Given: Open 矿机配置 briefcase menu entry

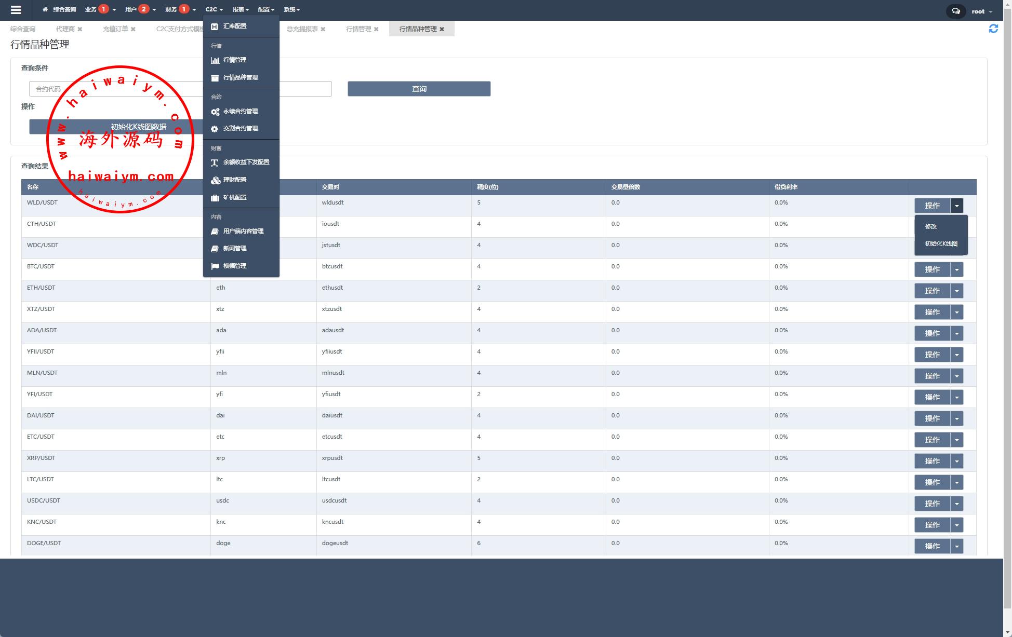Looking at the screenshot, I should tap(234, 197).
